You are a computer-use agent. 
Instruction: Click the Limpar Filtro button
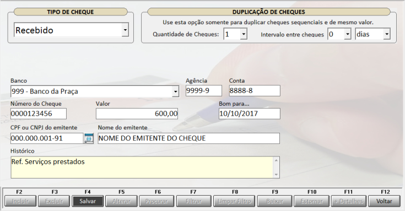[234, 201]
